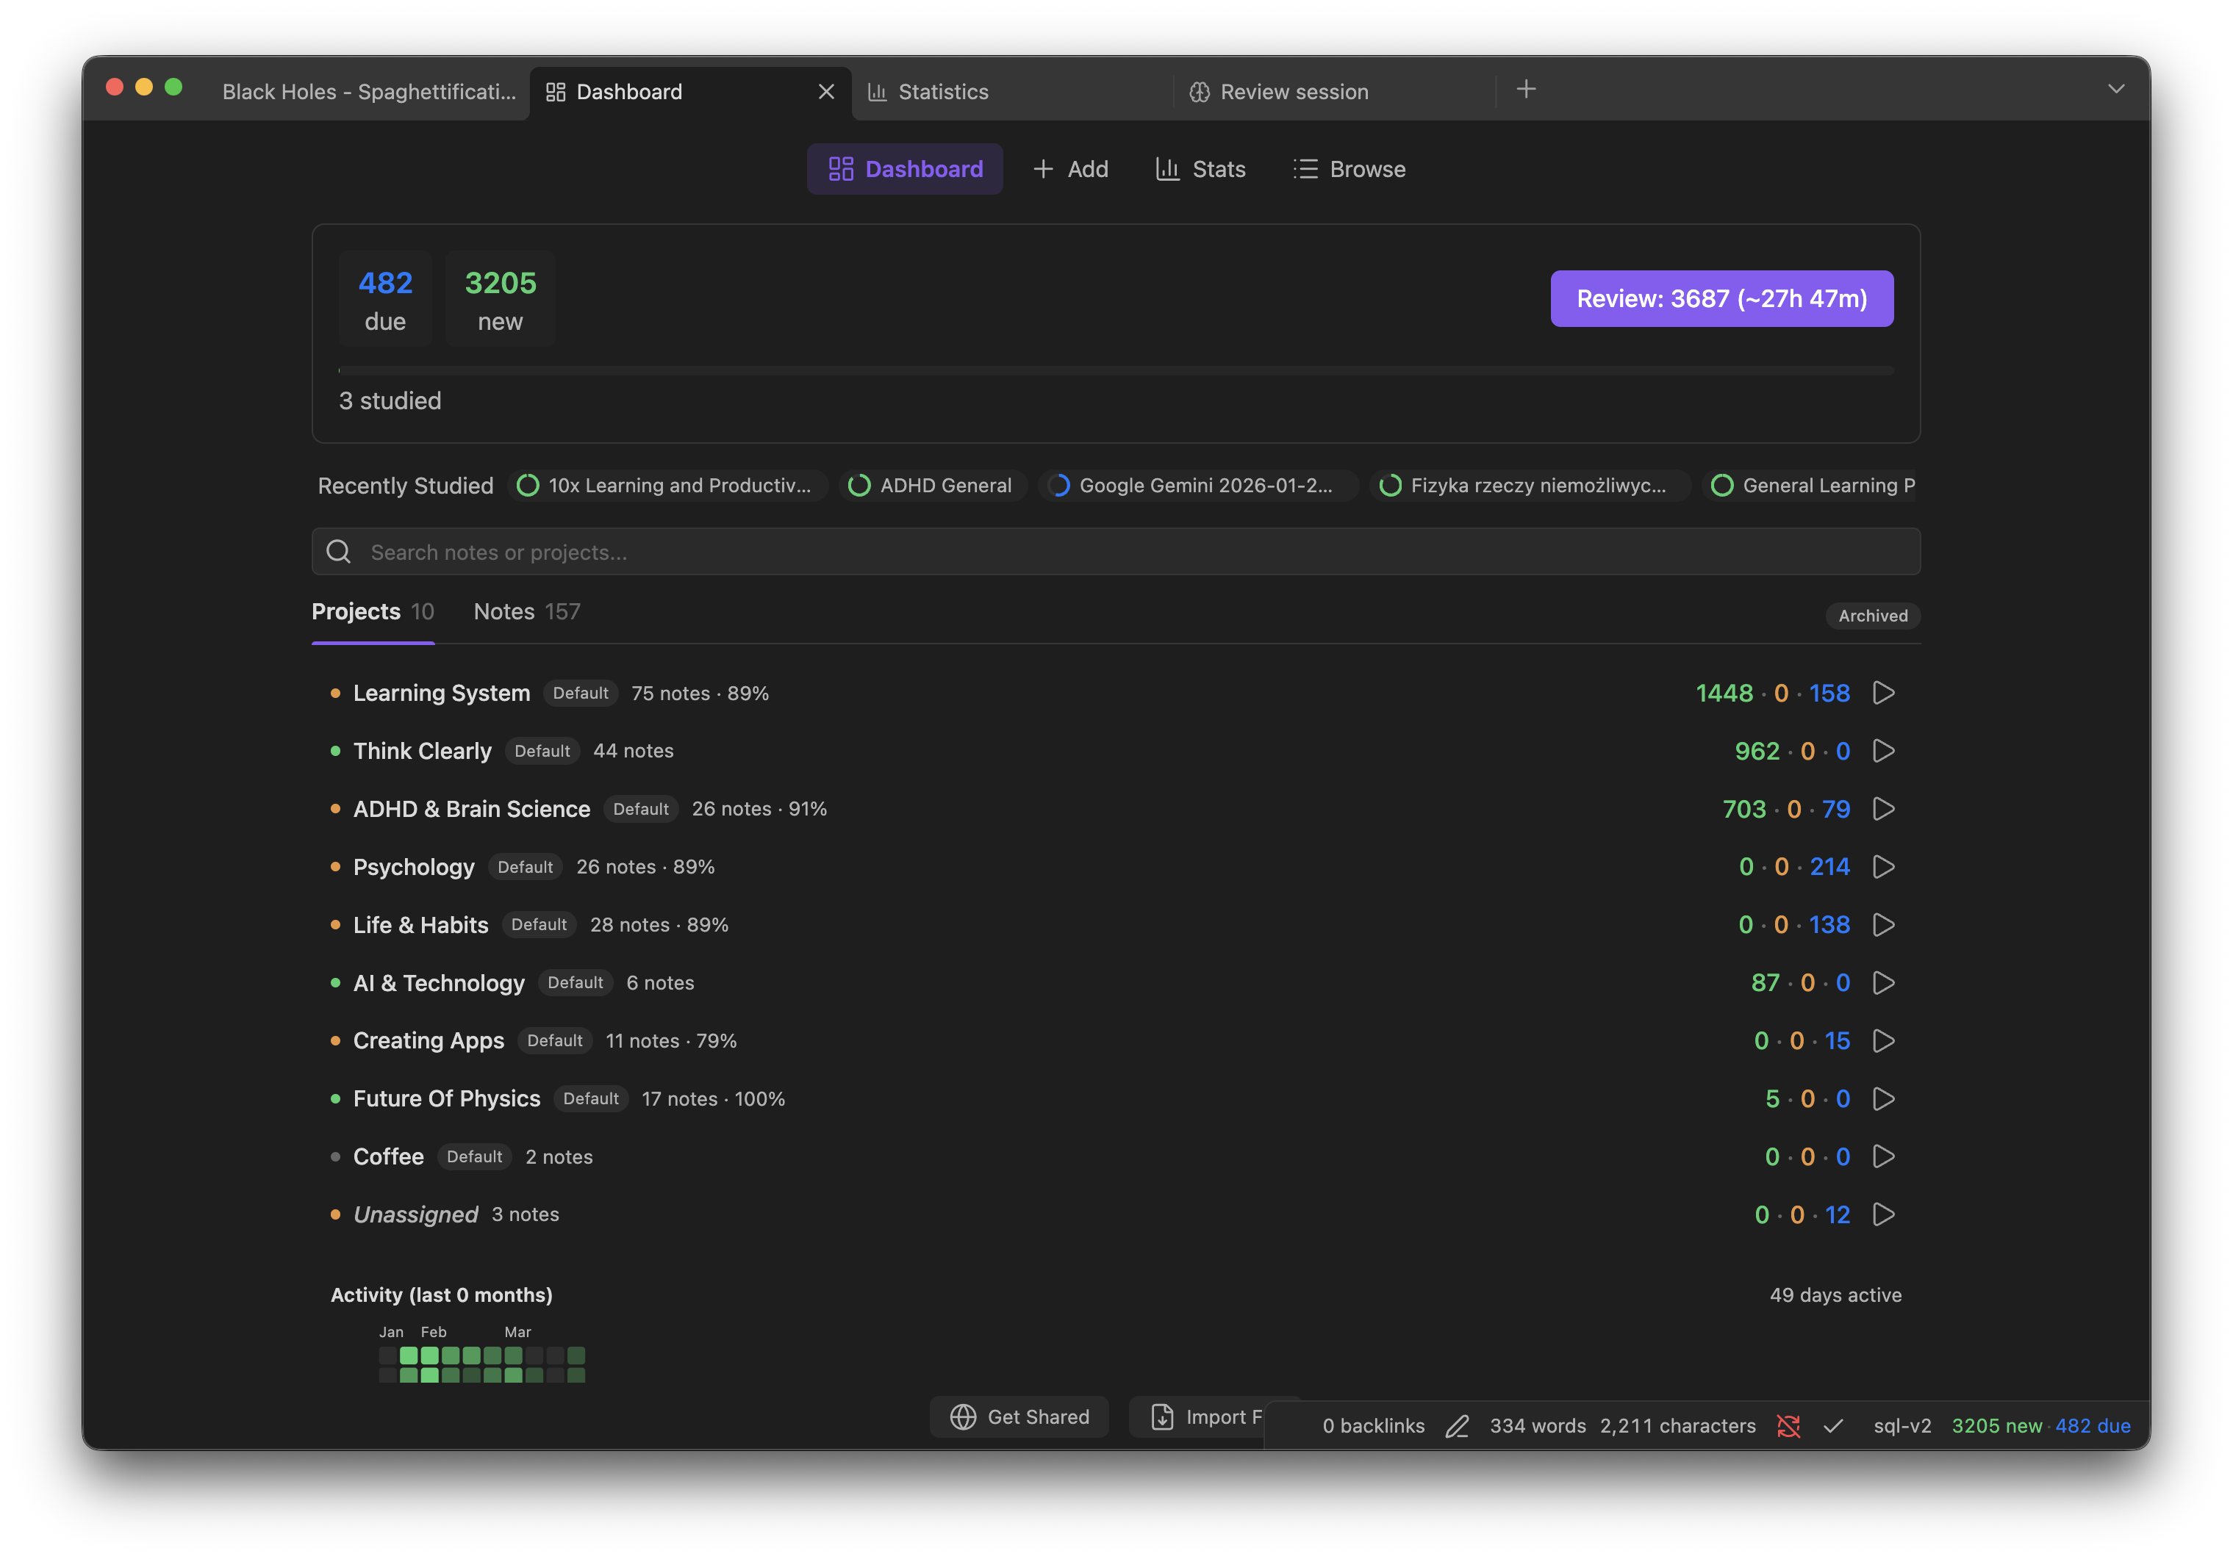Image resolution: width=2233 pixels, height=1559 pixels.
Task: Click the studied progress bar
Action: click(1114, 370)
